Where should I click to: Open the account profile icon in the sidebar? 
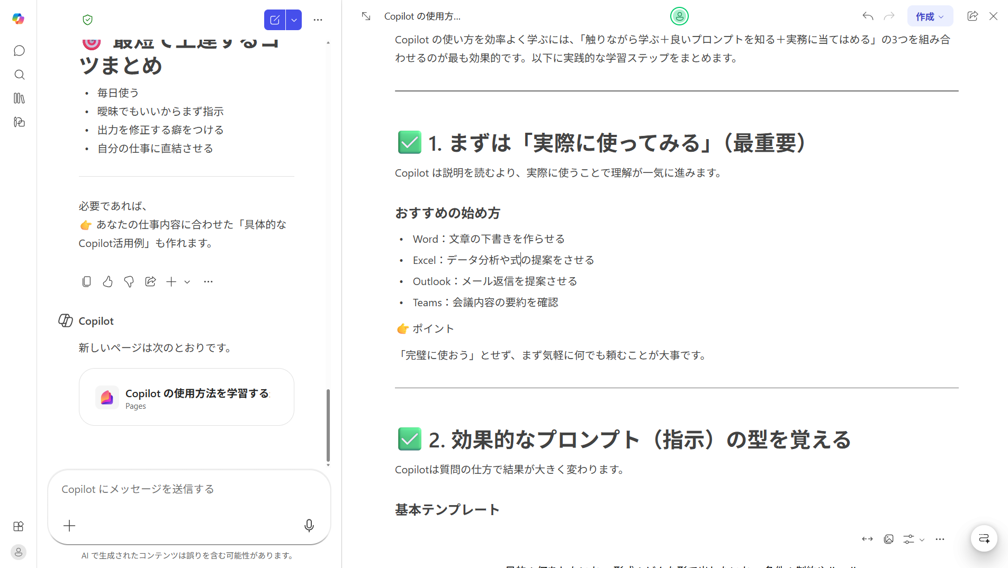19,552
